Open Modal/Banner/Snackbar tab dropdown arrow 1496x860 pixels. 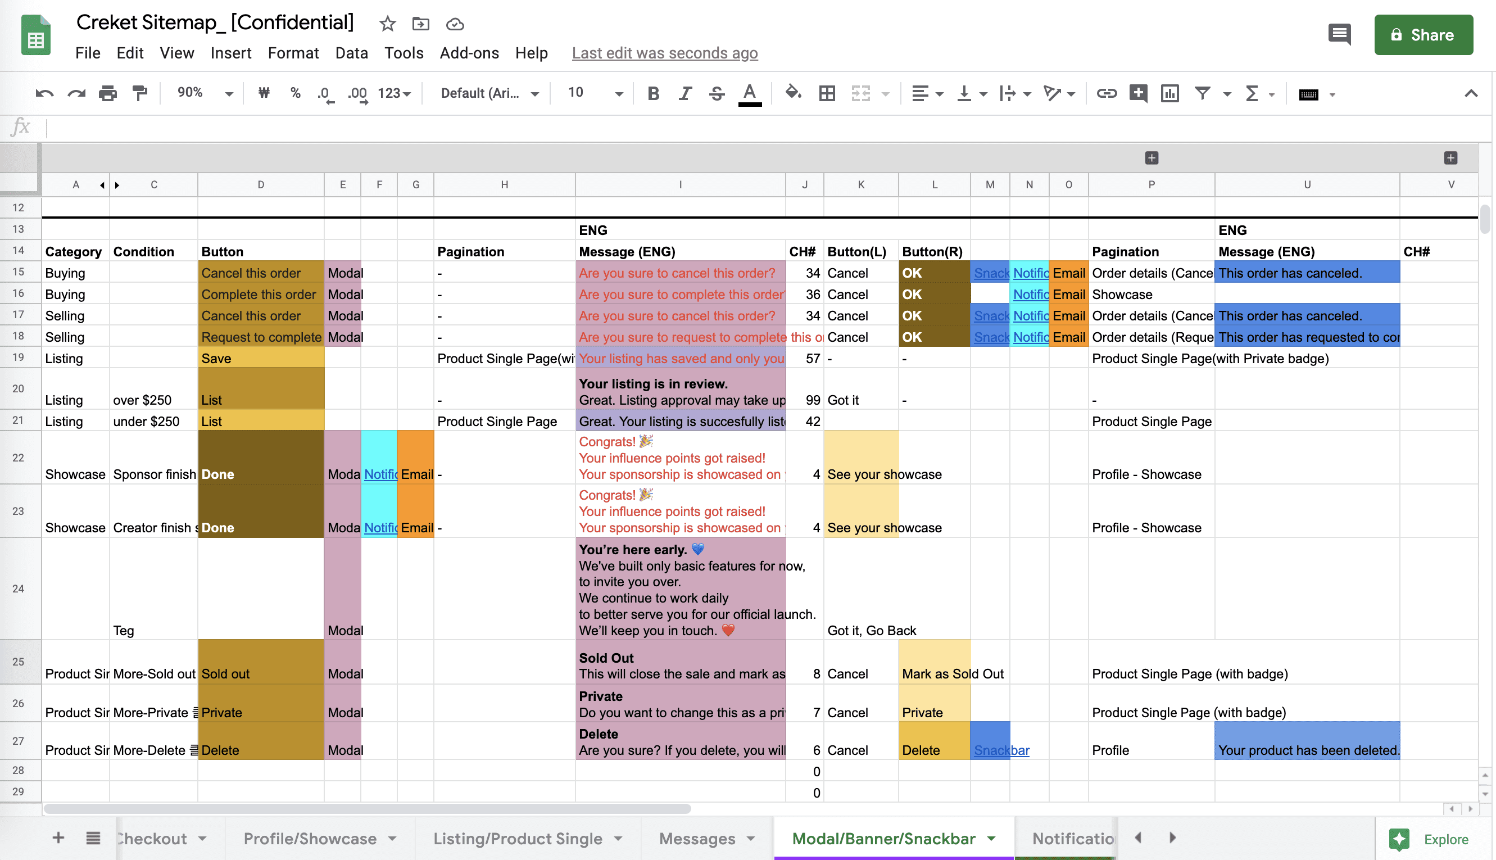click(991, 838)
